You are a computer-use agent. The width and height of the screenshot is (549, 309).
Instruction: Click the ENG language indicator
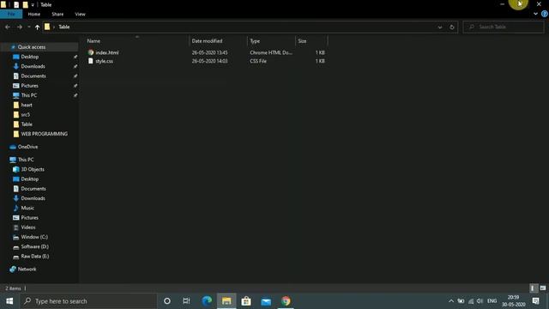492,301
